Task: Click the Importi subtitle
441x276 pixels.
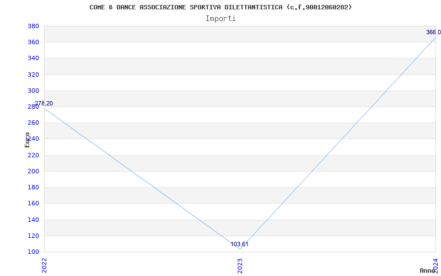Action: pyautogui.click(x=220, y=19)
